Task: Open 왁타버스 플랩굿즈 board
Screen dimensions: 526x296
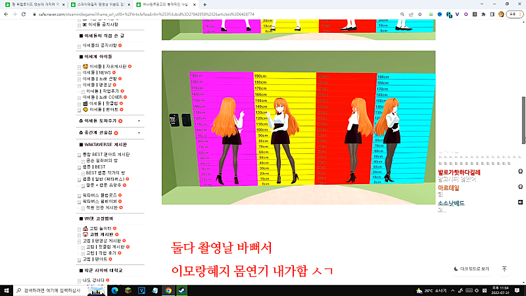Action: pos(100,195)
